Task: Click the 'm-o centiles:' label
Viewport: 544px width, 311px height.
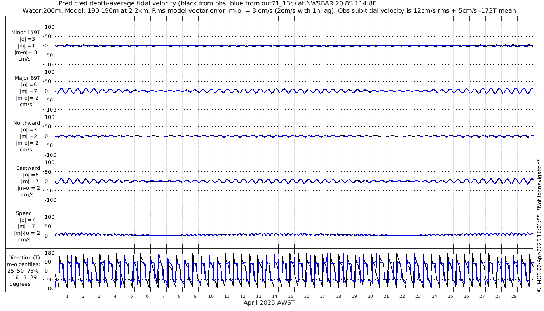Action: click(23, 264)
